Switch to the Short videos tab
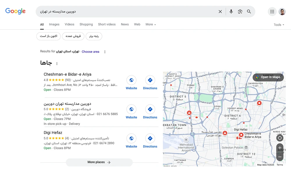 [107, 24]
